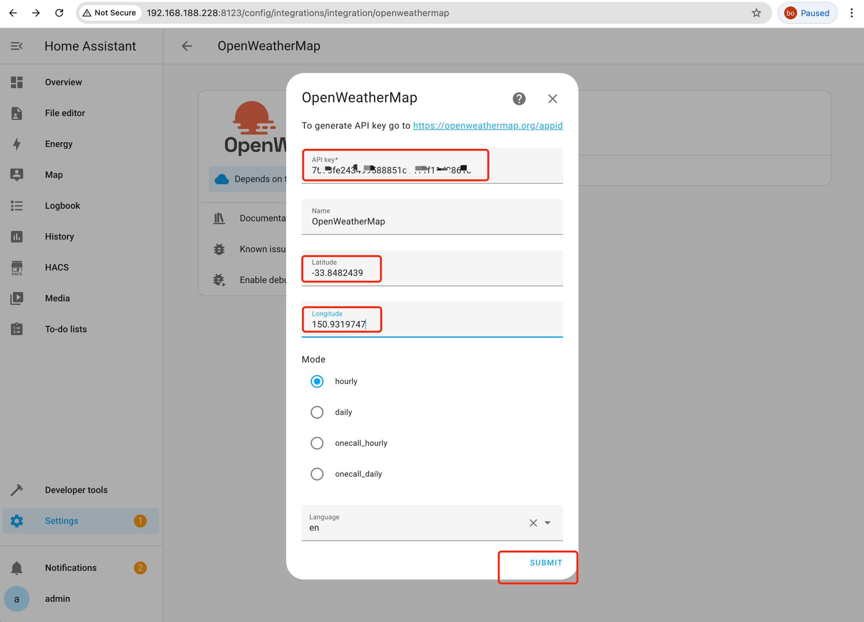Click the back arrow next to OpenWeatherMap title
Image resolution: width=864 pixels, height=622 pixels.
[187, 46]
